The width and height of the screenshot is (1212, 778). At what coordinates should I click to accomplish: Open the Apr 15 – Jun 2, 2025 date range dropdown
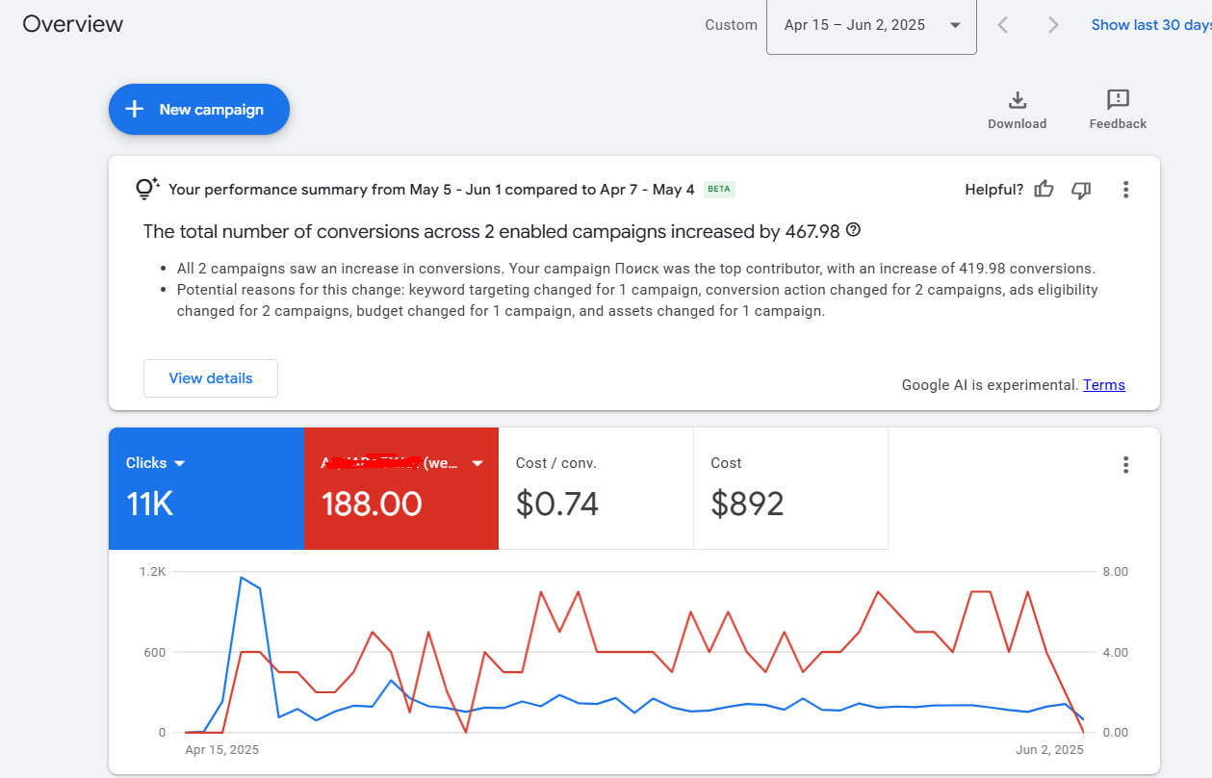tap(871, 26)
